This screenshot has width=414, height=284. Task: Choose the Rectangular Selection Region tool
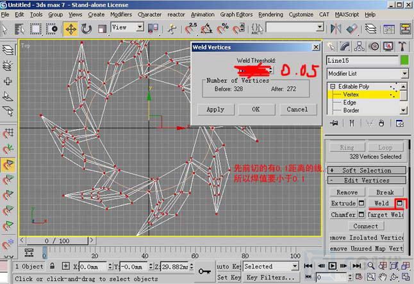(35, 29)
